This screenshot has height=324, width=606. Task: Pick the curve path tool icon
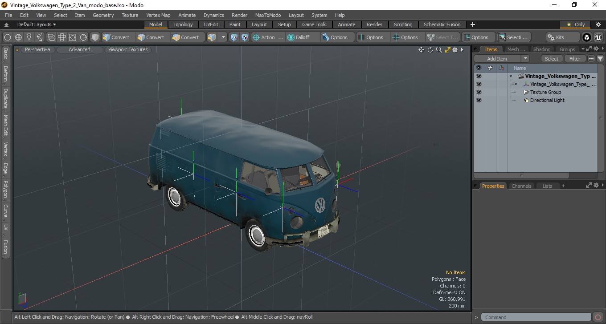[x=40, y=37]
